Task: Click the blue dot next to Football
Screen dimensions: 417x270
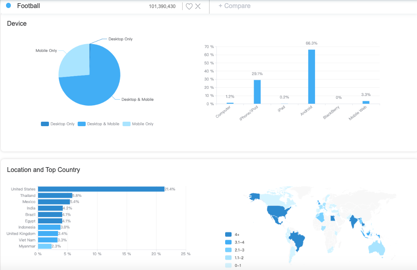Action: click(x=8, y=6)
